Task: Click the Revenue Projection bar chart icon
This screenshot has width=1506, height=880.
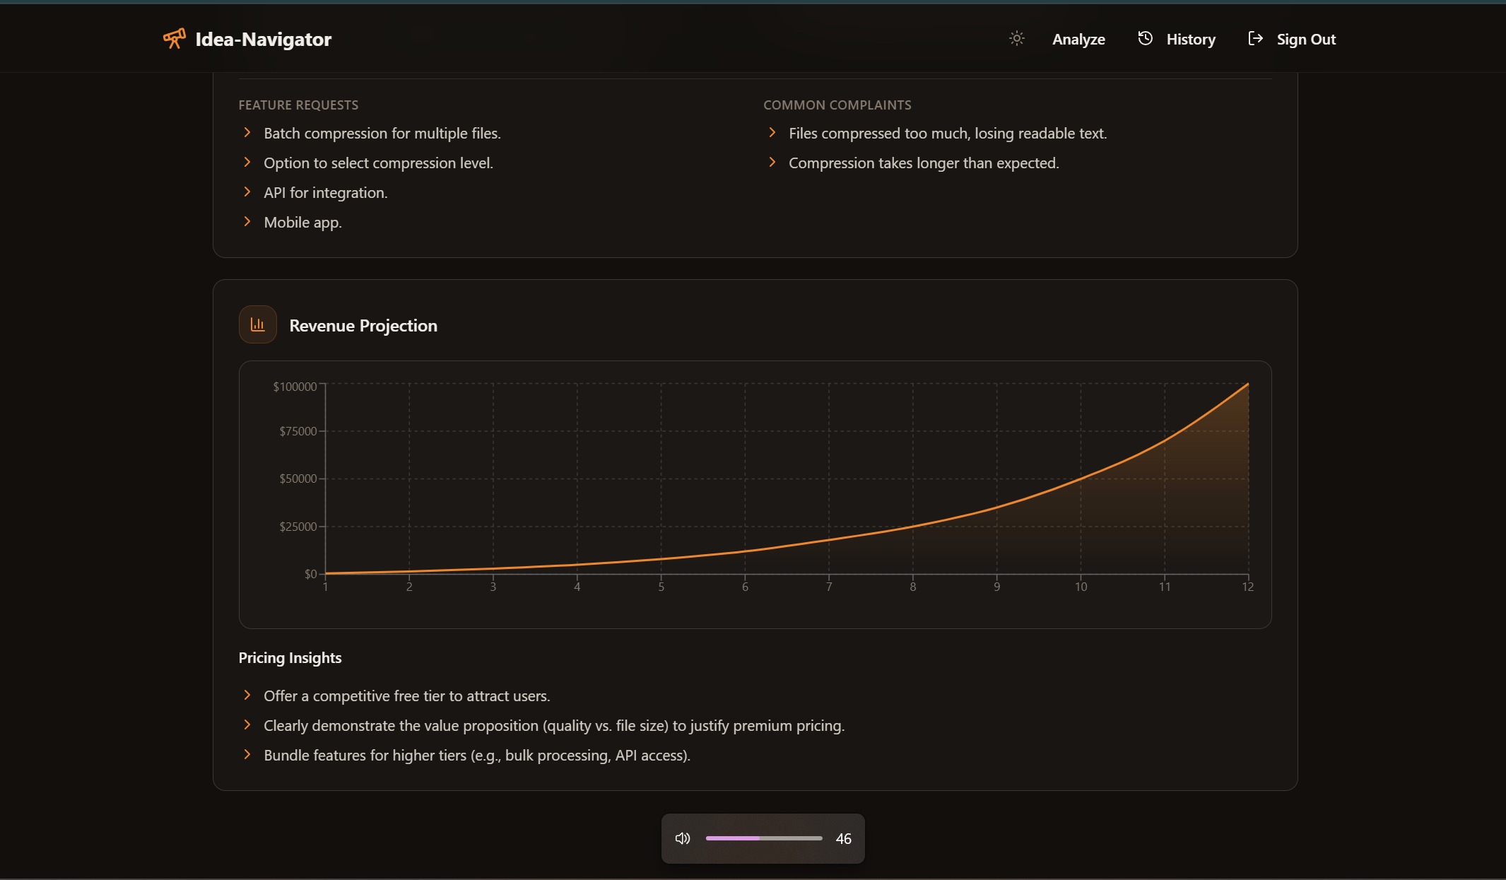Action: (x=258, y=324)
